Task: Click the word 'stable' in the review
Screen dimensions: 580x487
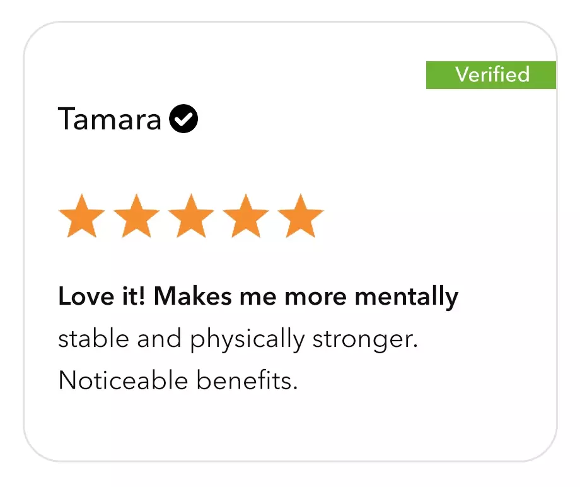Action: tap(94, 338)
